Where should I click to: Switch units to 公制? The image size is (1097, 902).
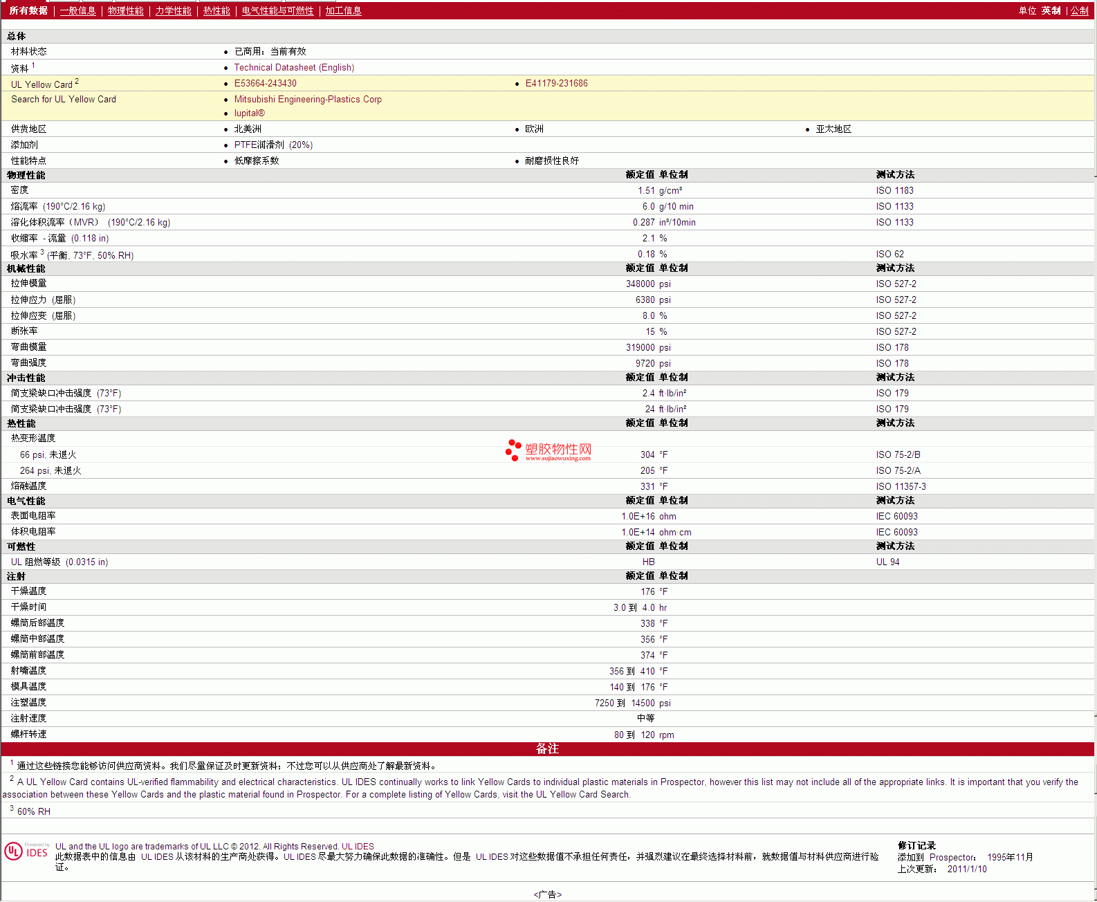1079,11
